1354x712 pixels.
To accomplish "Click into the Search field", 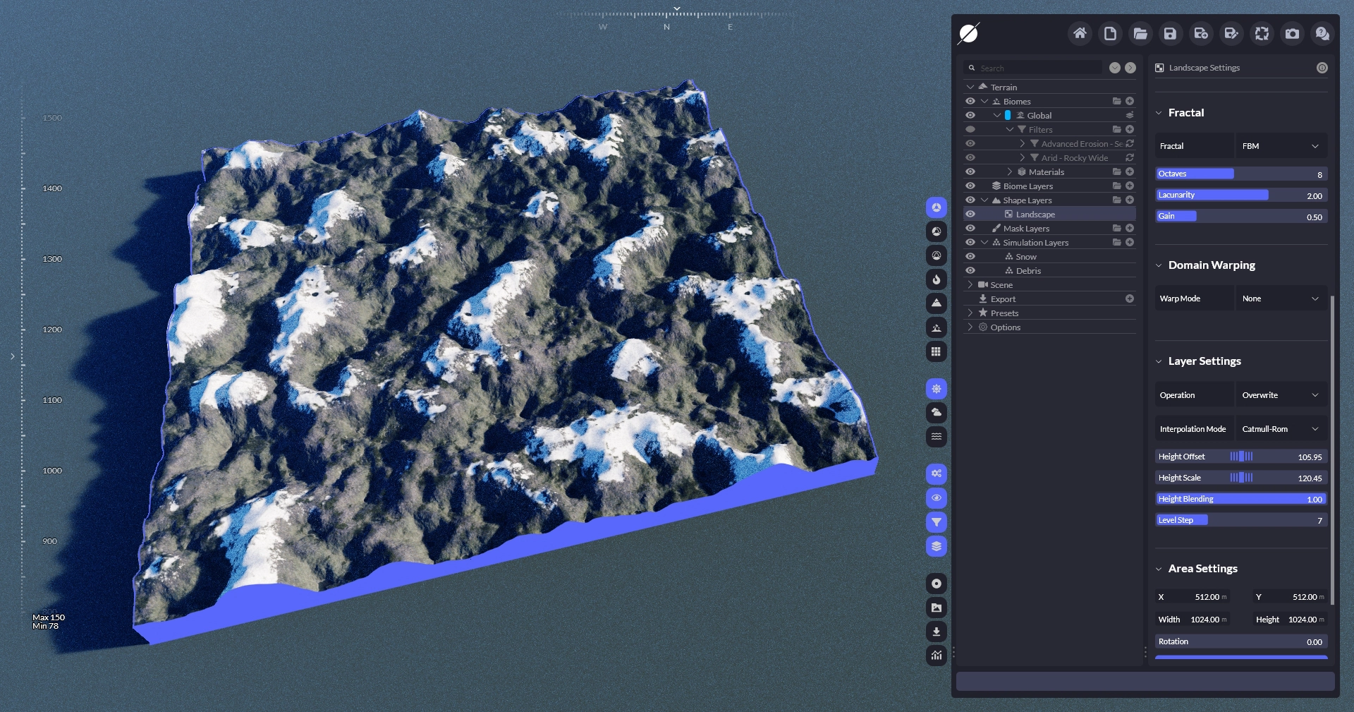I will tap(1037, 68).
